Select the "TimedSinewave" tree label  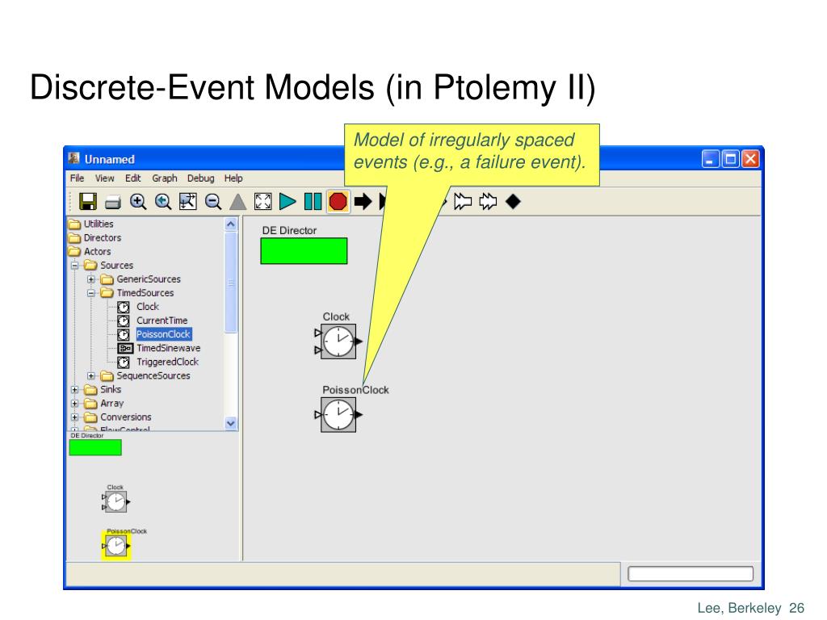169,348
